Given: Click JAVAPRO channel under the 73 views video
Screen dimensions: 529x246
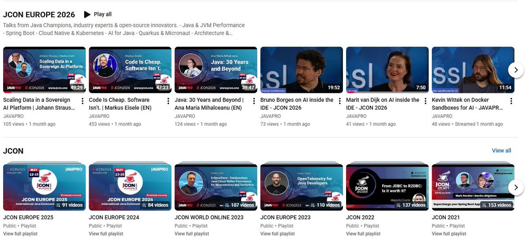Looking at the screenshot, I should pyautogui.click(x=271, y=116).
